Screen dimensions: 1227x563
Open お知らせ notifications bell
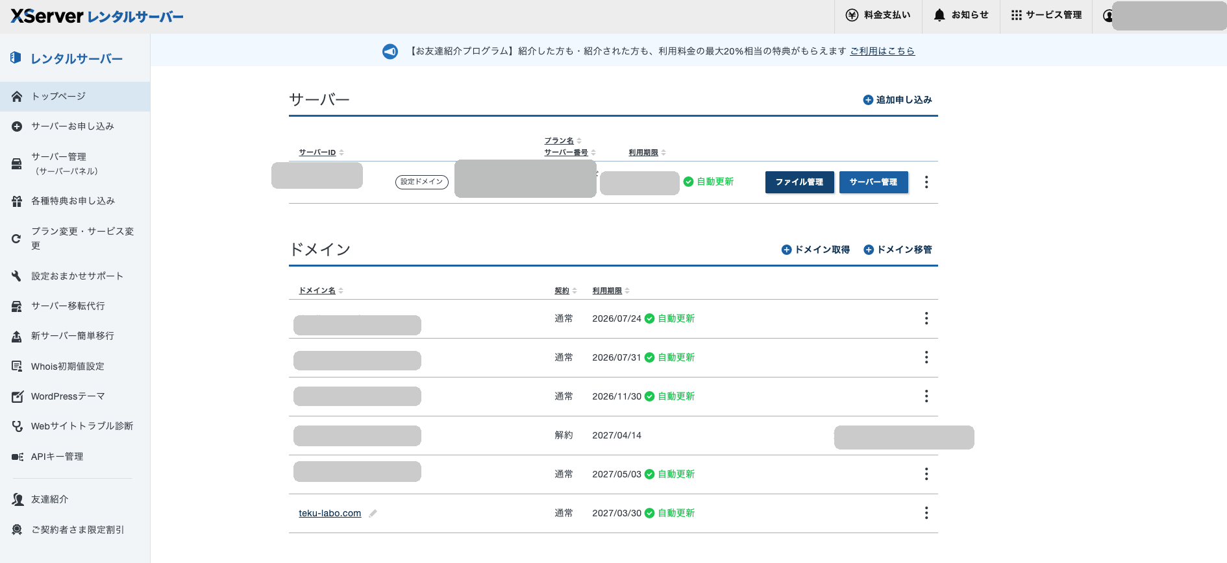pos(961,15)
